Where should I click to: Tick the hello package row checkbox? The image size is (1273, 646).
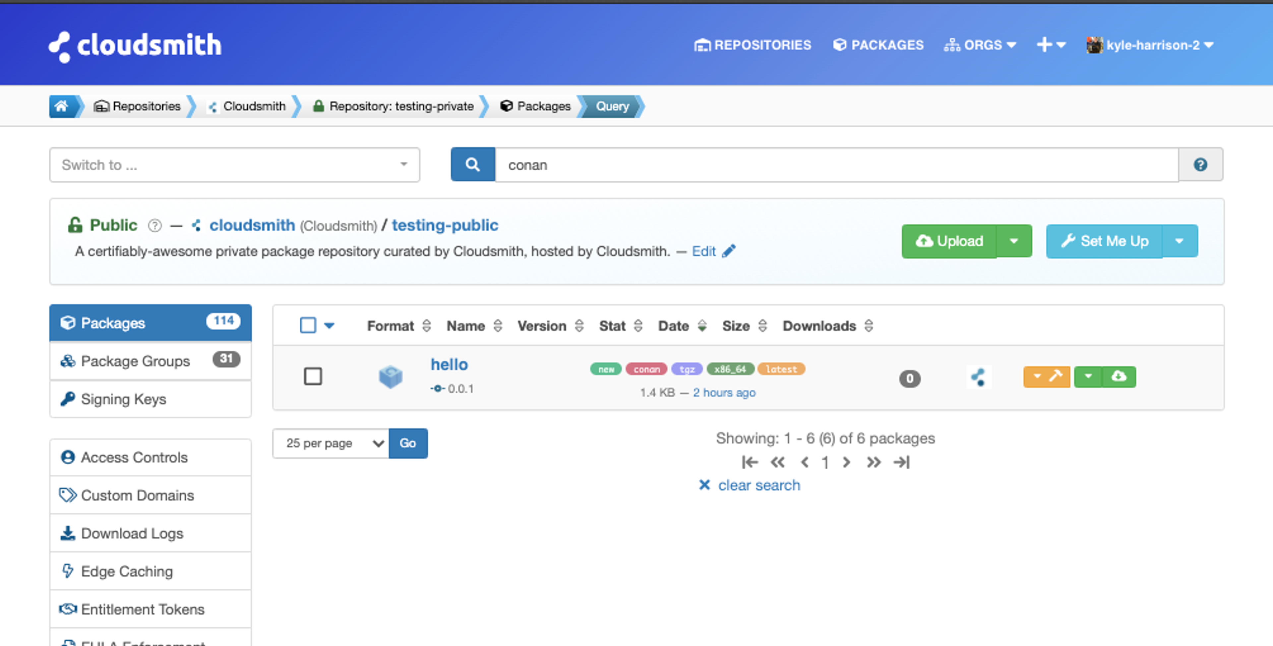pos(313,377)
